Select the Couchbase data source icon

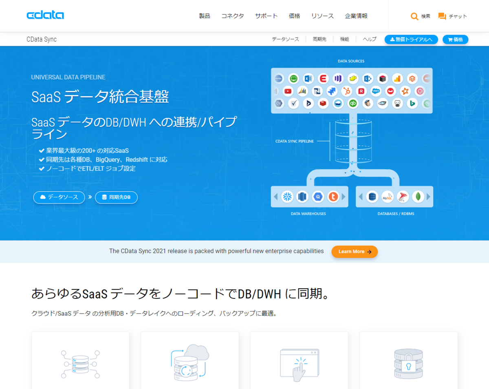390,91
